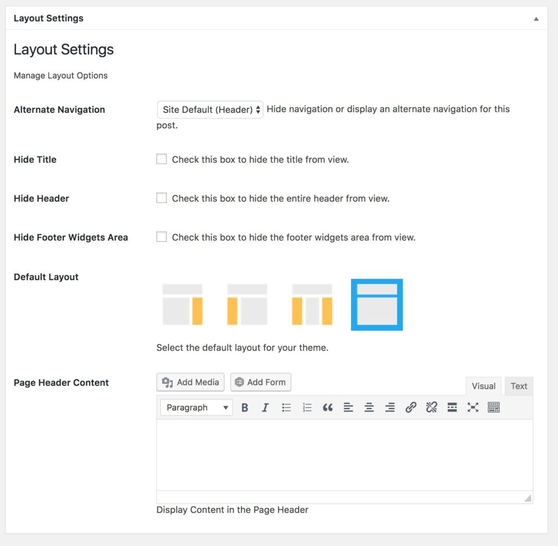Image resolution: width=558 pixels, height=546 pixels.
Task: Click the Add Media button
Action: point(190,382)
